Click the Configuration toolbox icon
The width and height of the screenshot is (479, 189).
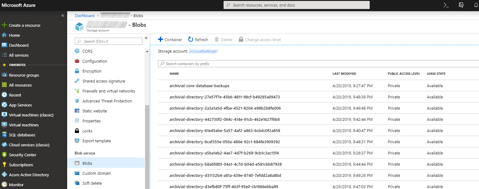[x=77, y=61]
